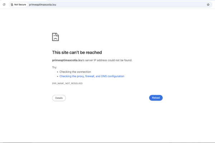Screen dimensions: 215x143
Task: Click the "This site can't be reached" heading
Action: click(77, 53)
